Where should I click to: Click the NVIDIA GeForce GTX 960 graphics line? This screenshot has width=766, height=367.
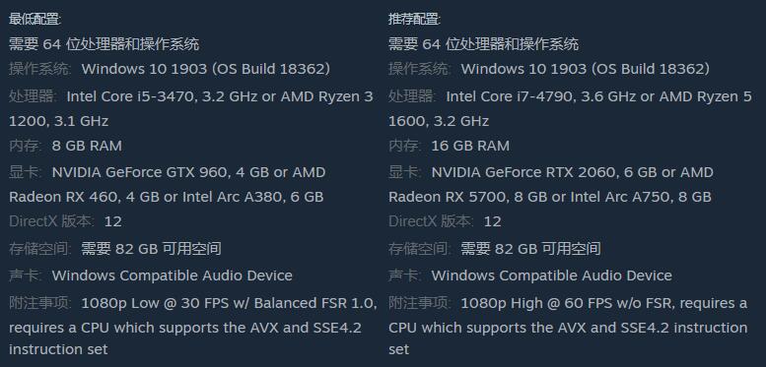click(188, 172)
